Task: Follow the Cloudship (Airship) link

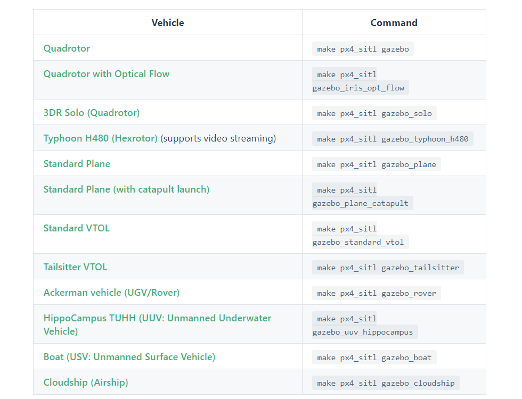Action: tap(86, 383)
